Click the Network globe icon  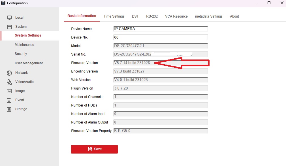click(9, 73)
